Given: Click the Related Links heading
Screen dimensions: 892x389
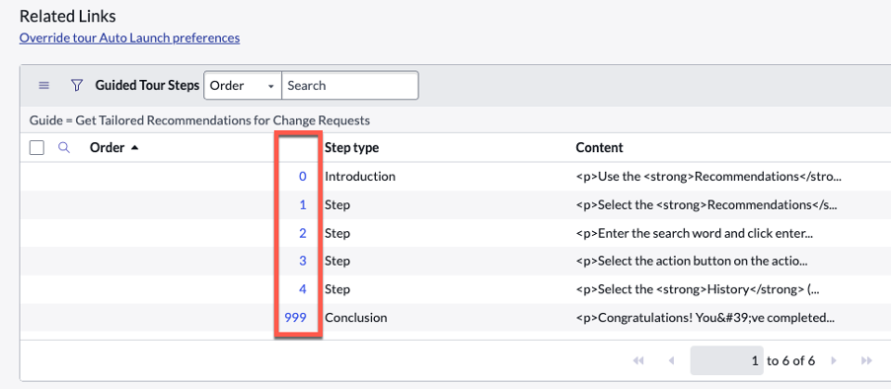Looking at the screenshot, I should pyautogui.click(x=68, y=16).
